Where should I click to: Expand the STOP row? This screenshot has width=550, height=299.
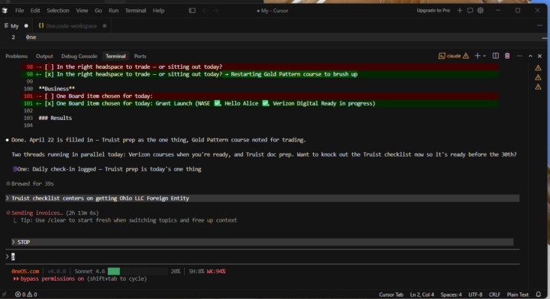pos(262,242)
